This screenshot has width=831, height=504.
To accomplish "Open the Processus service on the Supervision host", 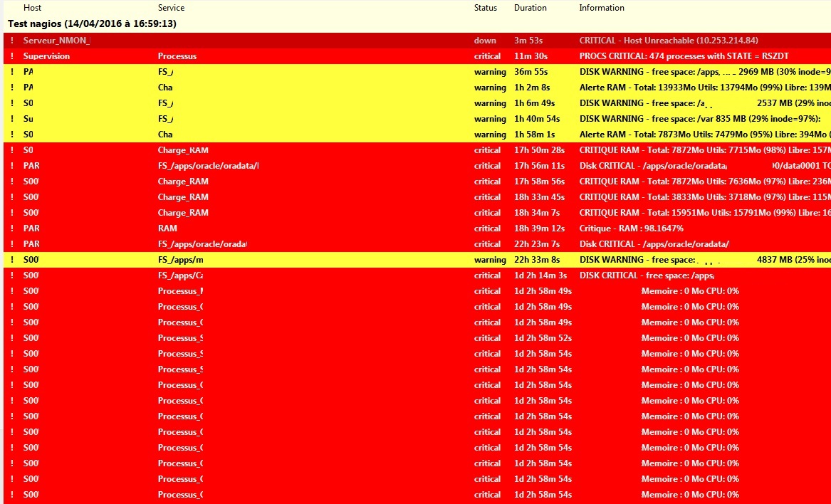I will (x=177, y=56).
